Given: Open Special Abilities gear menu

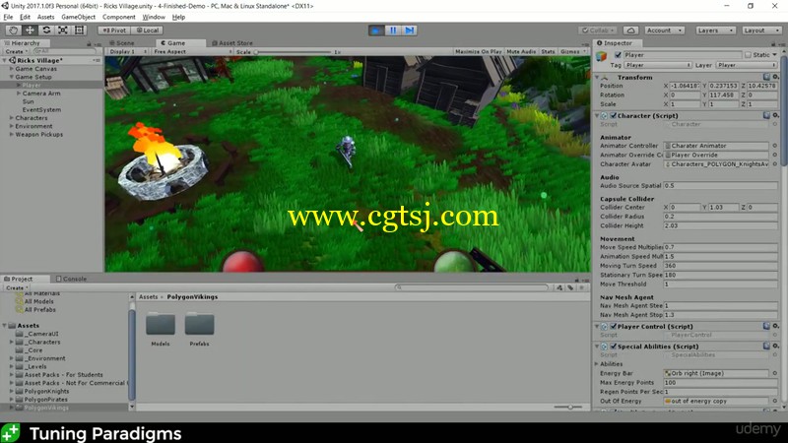Looking at the screenshot, I should [x=775, y=347].
